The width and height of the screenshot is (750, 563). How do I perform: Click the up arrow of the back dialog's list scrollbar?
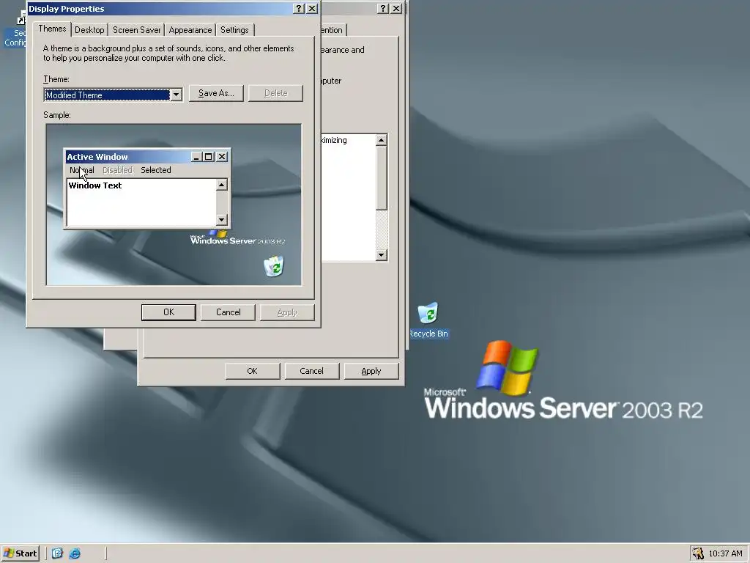point(381,140)
